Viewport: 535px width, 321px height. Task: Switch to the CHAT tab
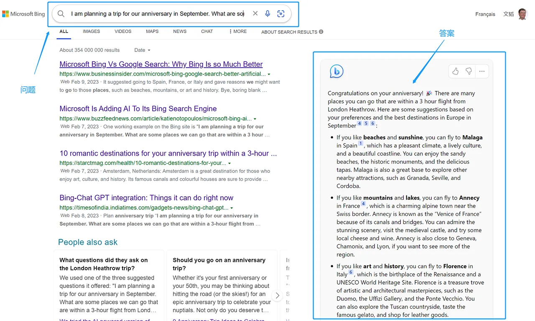coord(207,31)
